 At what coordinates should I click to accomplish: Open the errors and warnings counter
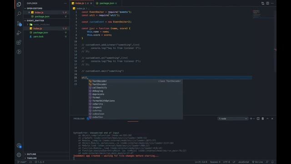[x=40, y=162]
